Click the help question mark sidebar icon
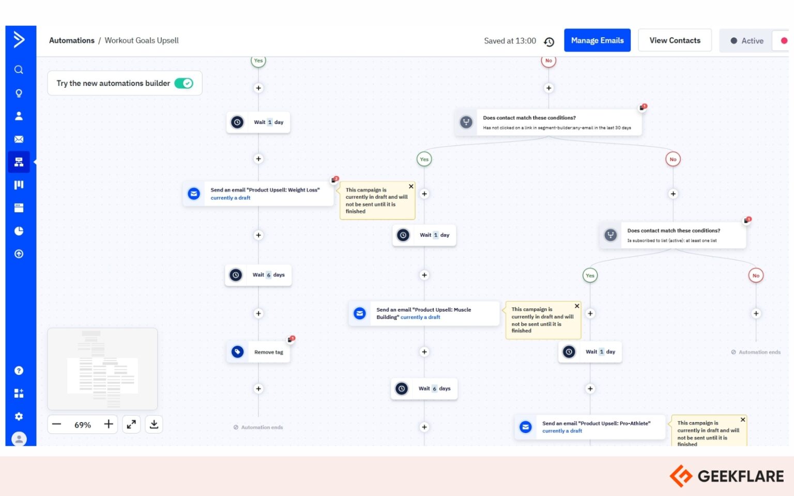The height and width of the screenshot is (496, 794). (x=19, y=370)
